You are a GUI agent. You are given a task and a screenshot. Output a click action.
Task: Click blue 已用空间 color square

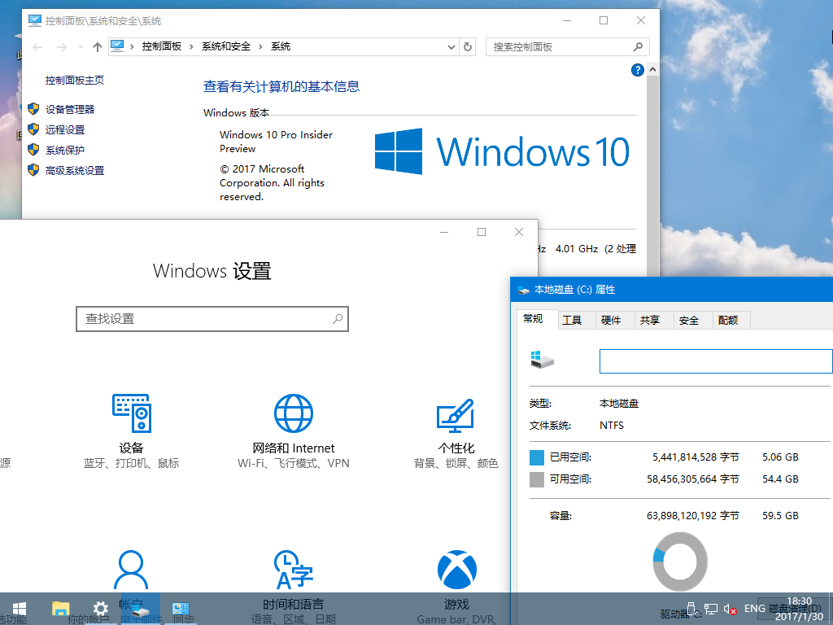point(537,457)
